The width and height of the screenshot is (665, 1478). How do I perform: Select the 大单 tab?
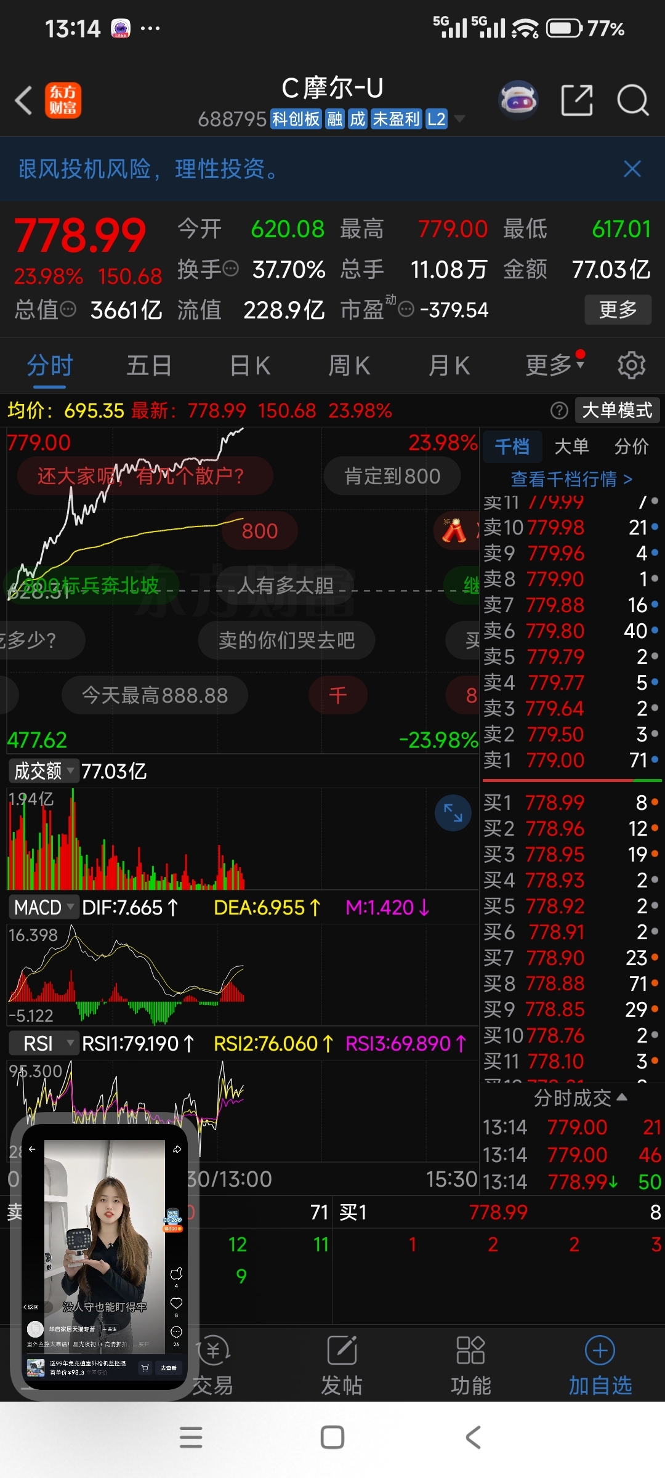[572, 446]
